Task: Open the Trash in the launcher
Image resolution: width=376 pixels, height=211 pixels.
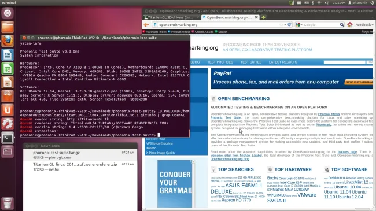Action: (8, 203)
